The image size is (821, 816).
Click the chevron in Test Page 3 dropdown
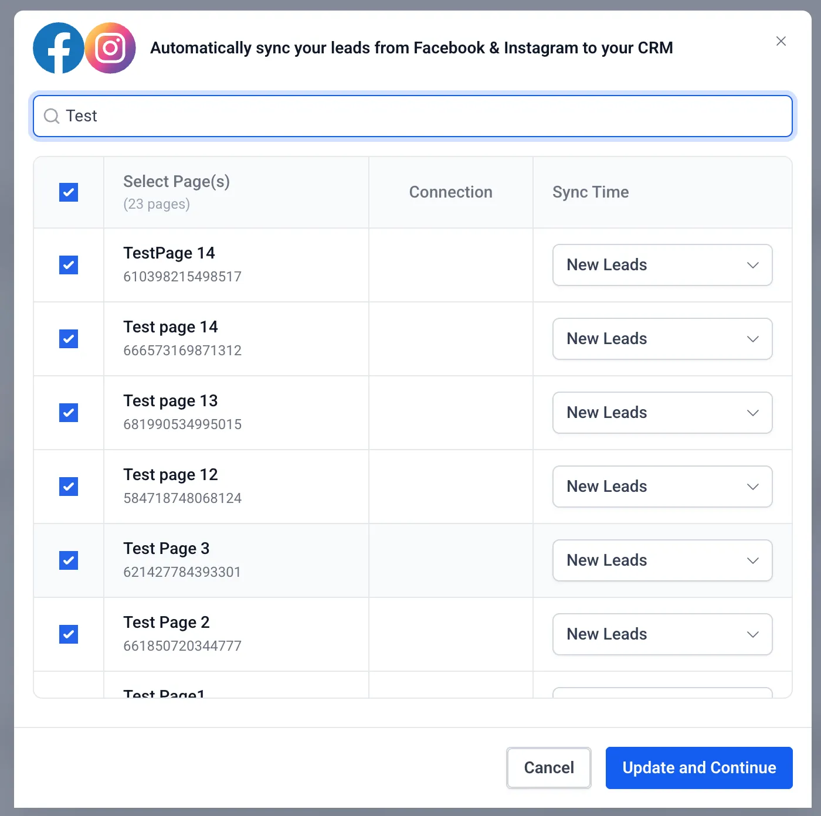tap(753, 560)
